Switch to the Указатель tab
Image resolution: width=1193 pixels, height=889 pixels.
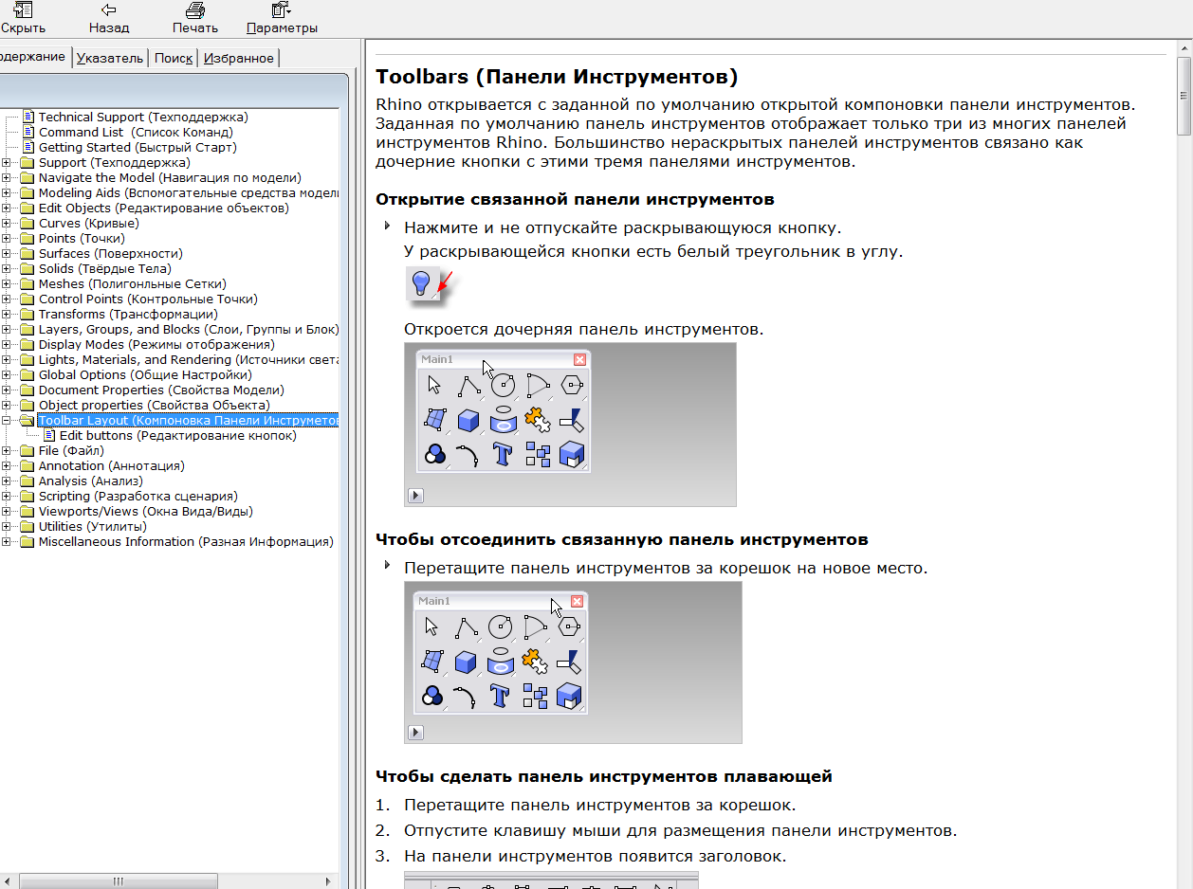point(110,58)
